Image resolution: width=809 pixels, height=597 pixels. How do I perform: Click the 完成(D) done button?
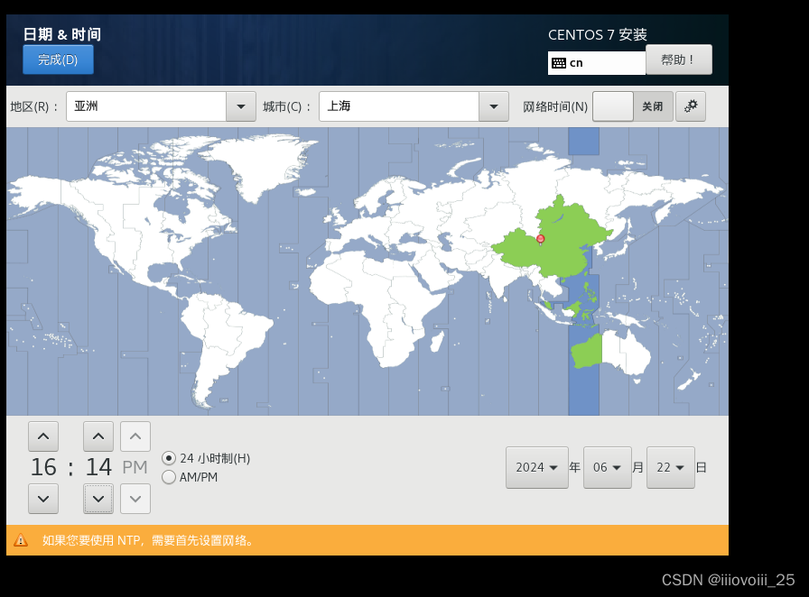click(x=58, y=60)
